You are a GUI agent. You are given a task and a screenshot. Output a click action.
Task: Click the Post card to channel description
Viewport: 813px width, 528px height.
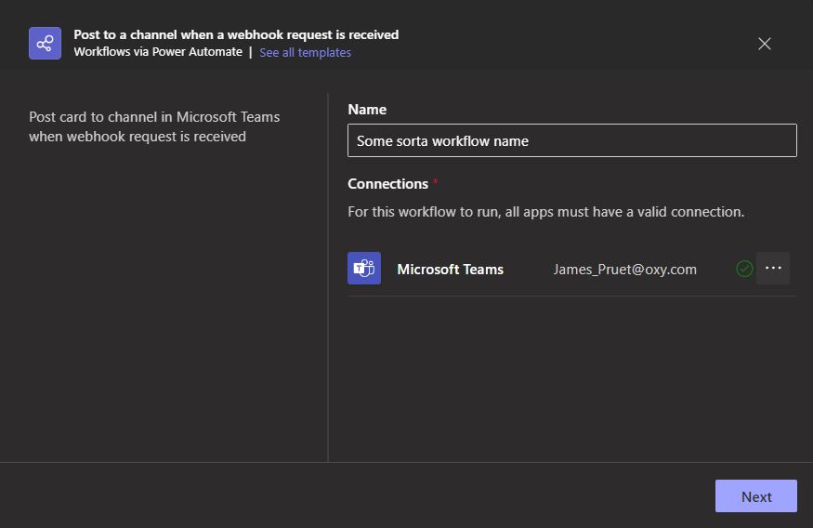154,126
